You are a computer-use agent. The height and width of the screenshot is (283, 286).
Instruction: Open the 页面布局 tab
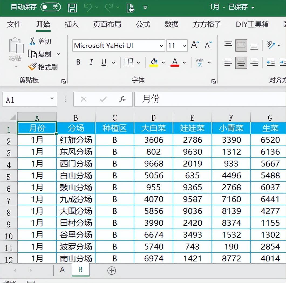pos(107,24)
